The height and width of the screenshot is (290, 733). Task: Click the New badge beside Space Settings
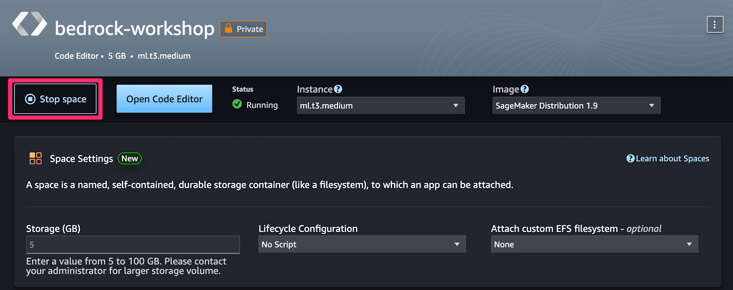130,159
